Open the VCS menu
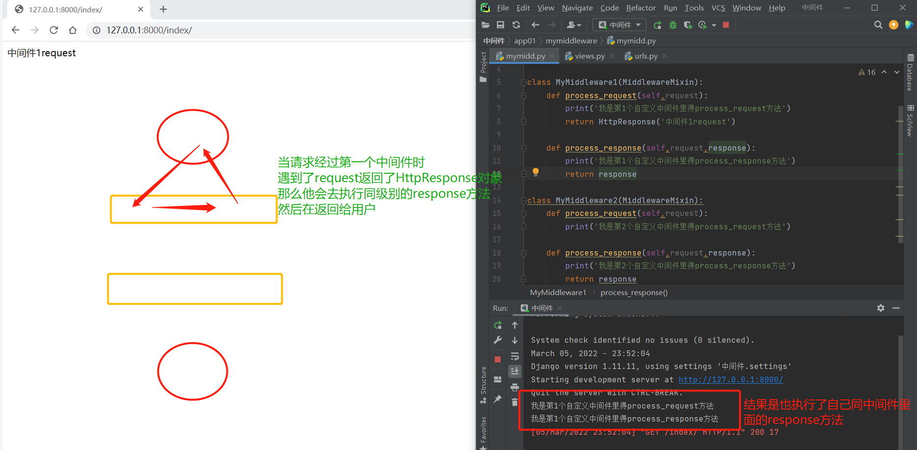The height and width of the screenshot is (450, 917). [718, 8]
